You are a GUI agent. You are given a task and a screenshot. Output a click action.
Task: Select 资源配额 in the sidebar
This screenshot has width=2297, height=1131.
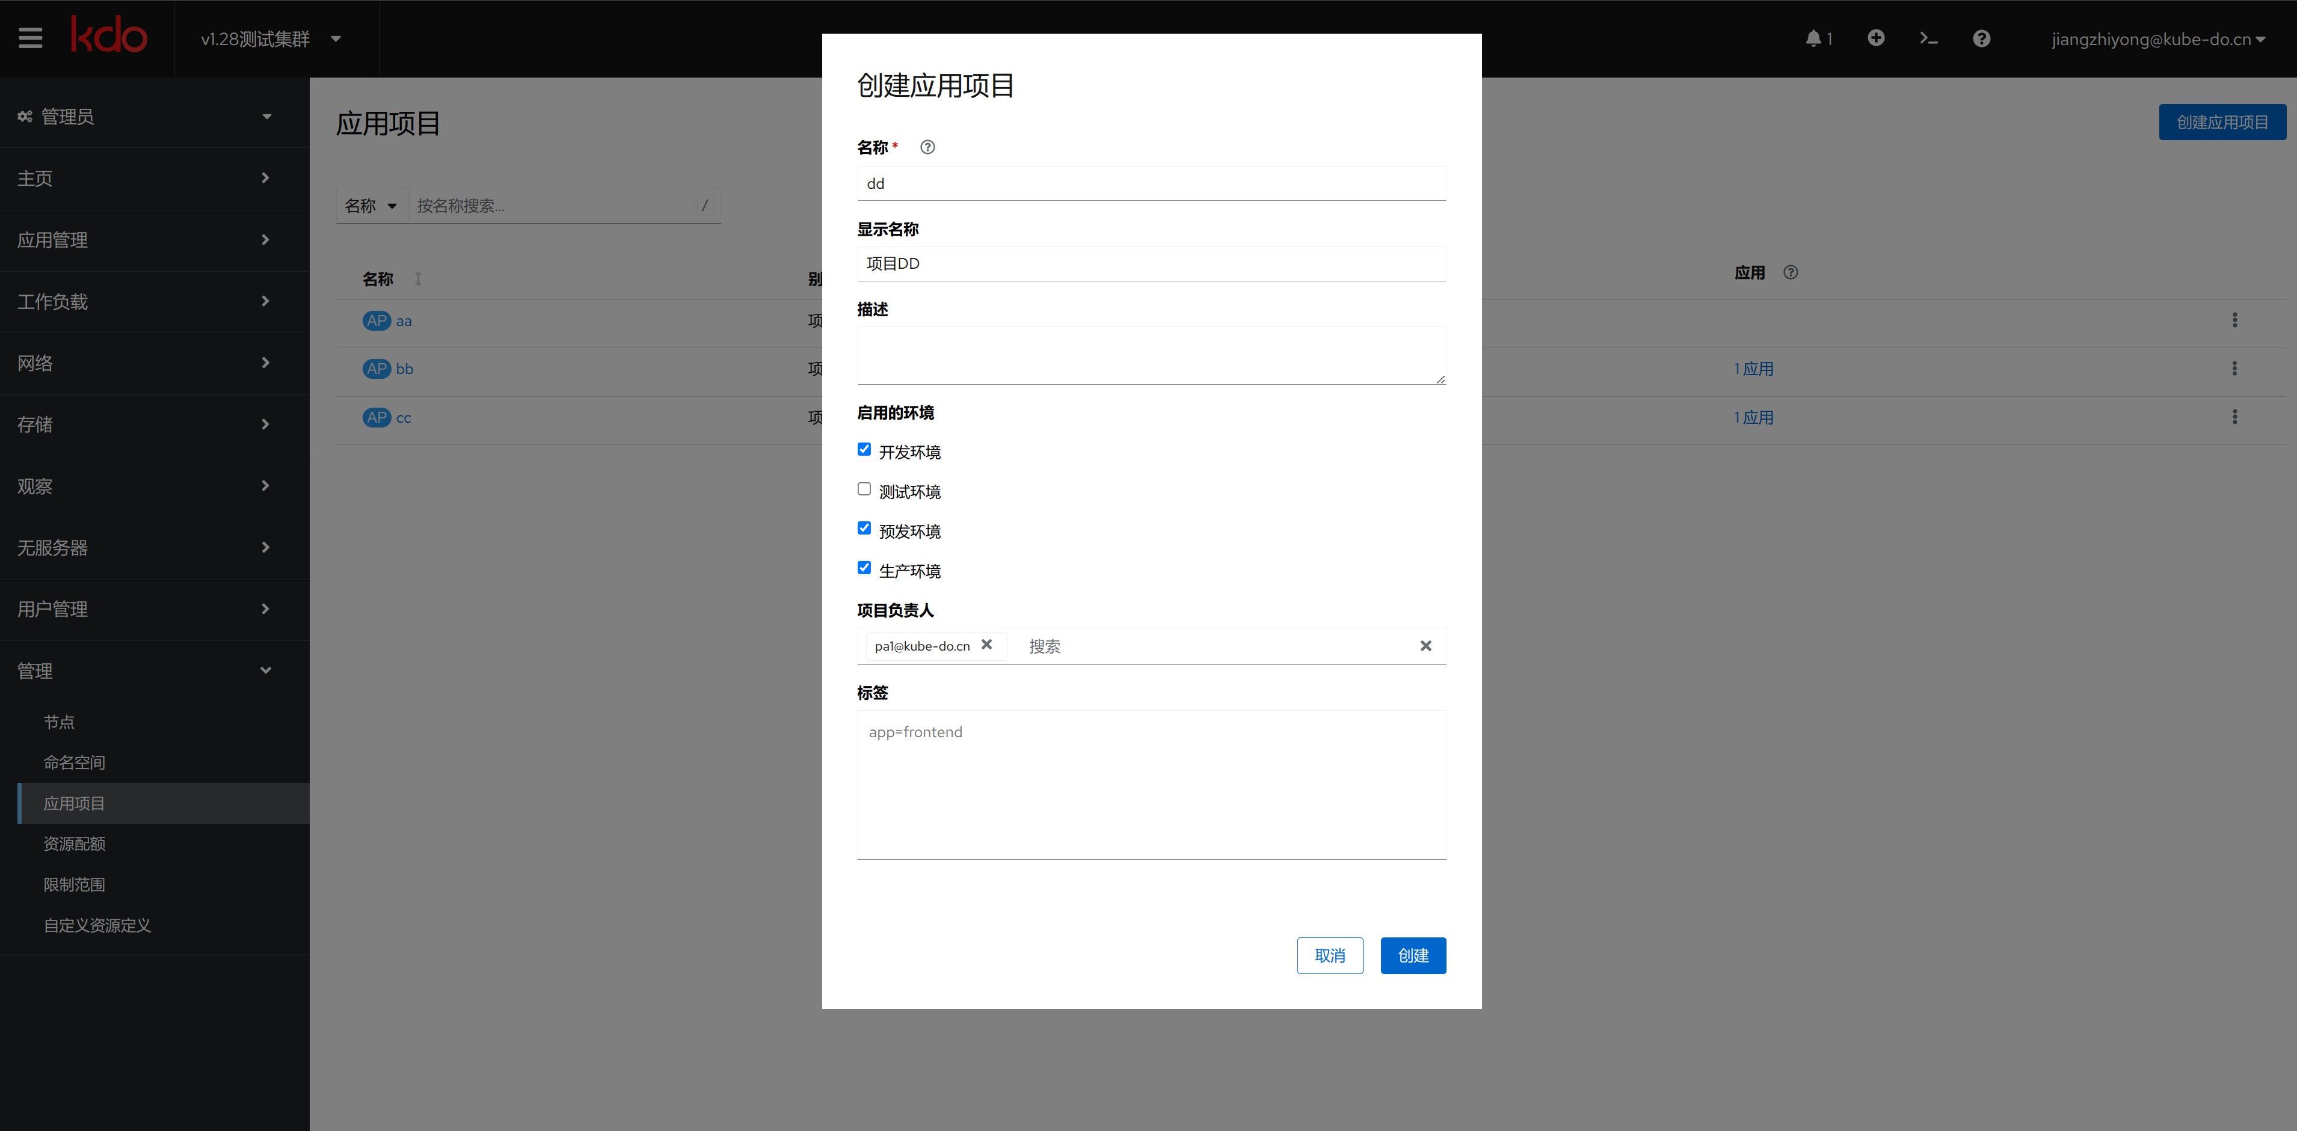pyautogui.click(x=74, y=844)
